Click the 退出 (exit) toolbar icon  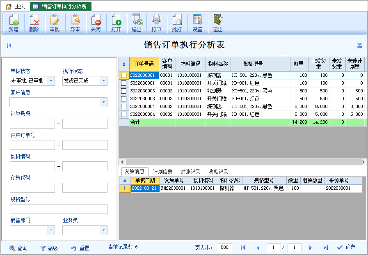218,23
